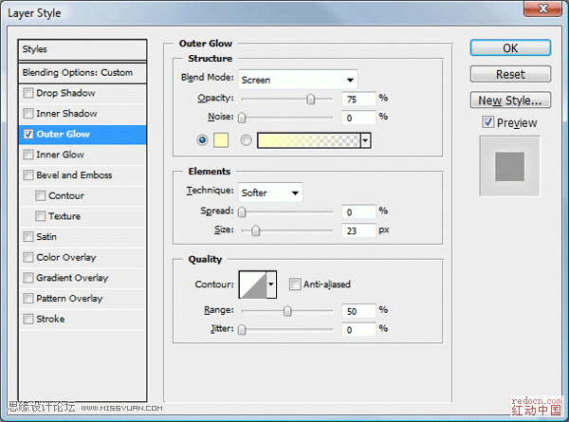Toggle the Anti-aliased checkbox

tap(295, 284)
